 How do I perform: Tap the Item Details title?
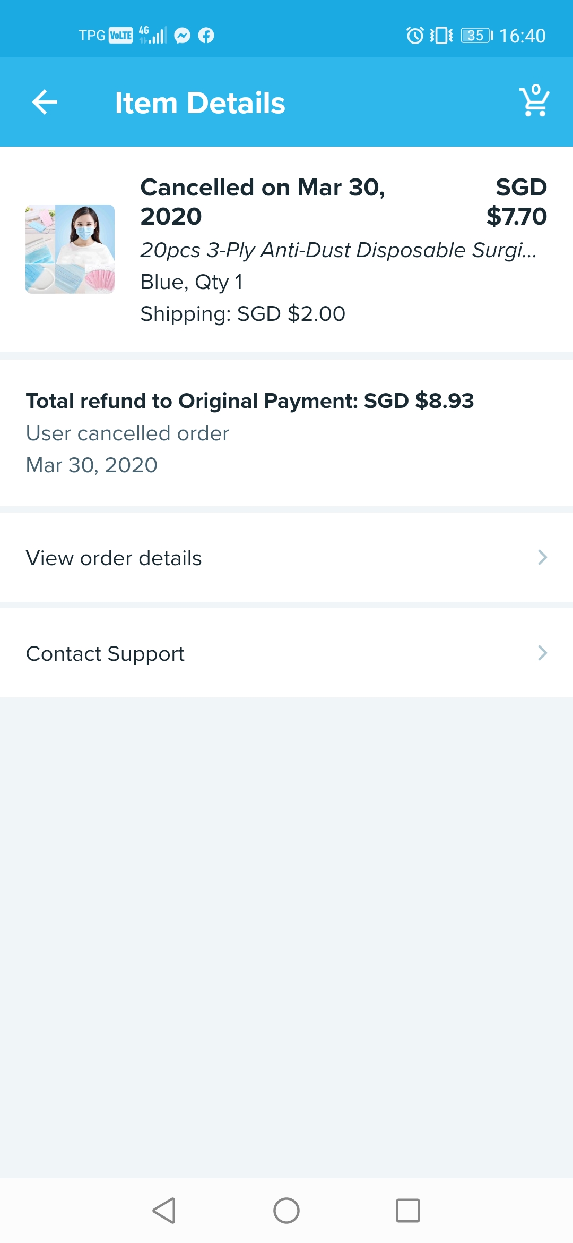click(200, 102)
